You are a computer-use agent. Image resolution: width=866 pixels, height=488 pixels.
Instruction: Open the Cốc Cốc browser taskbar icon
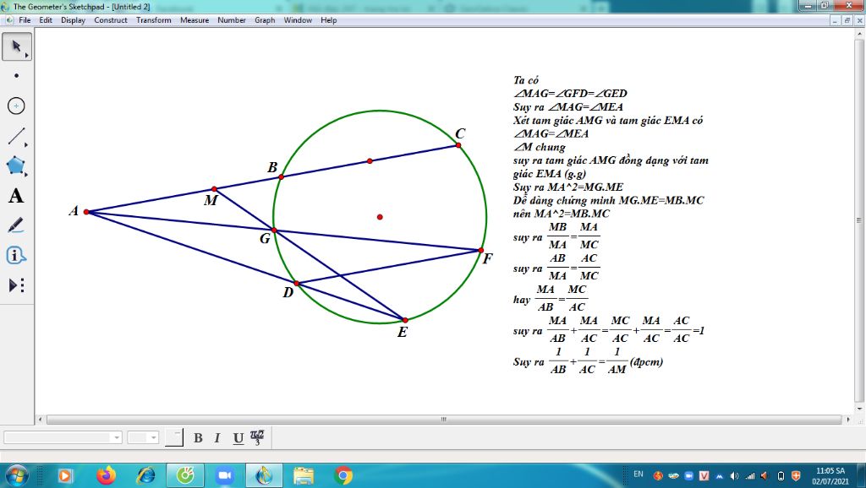point(185,475)
